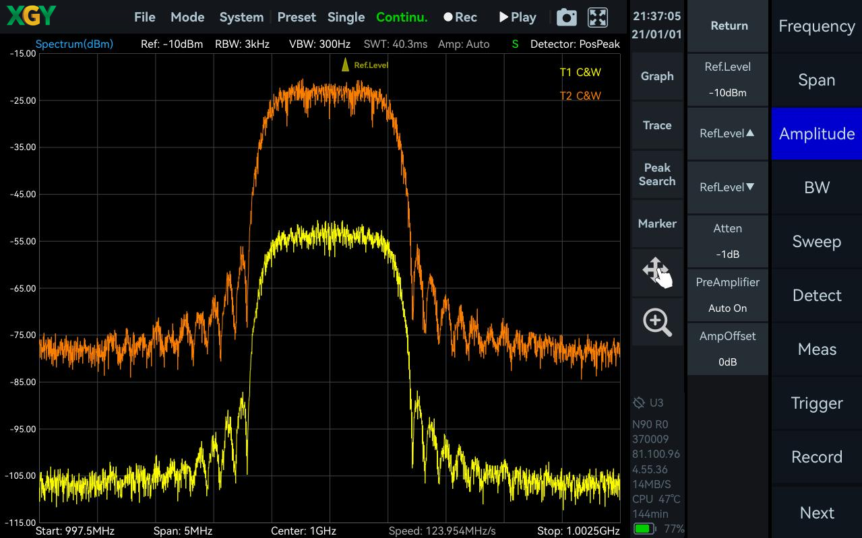Click the SWT: 40.3ms header value
The image size is (862, 538).
396,44
